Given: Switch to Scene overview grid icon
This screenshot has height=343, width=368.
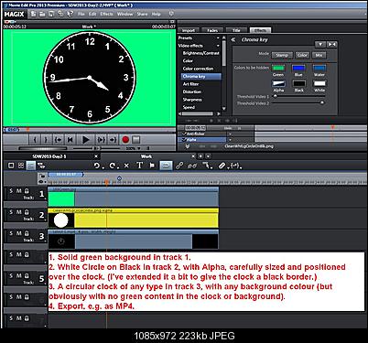Looking at the screenshot, I should (21, 166).
